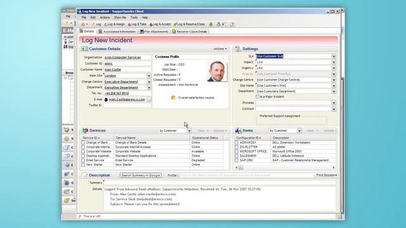Click the Services section icon
Viewport: 406px width, 228px height.
tap(84, 130)
